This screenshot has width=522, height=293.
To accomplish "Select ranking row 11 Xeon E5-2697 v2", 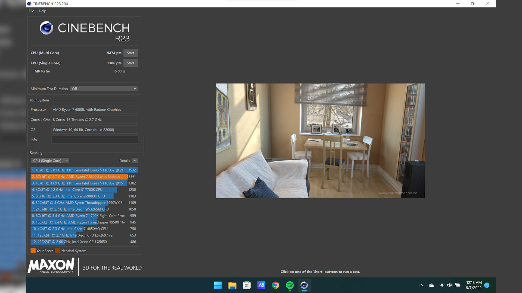I will [x=84, y=235].
